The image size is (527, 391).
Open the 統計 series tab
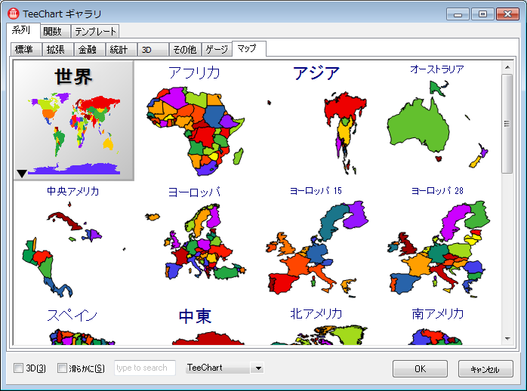tap(121, 49)
